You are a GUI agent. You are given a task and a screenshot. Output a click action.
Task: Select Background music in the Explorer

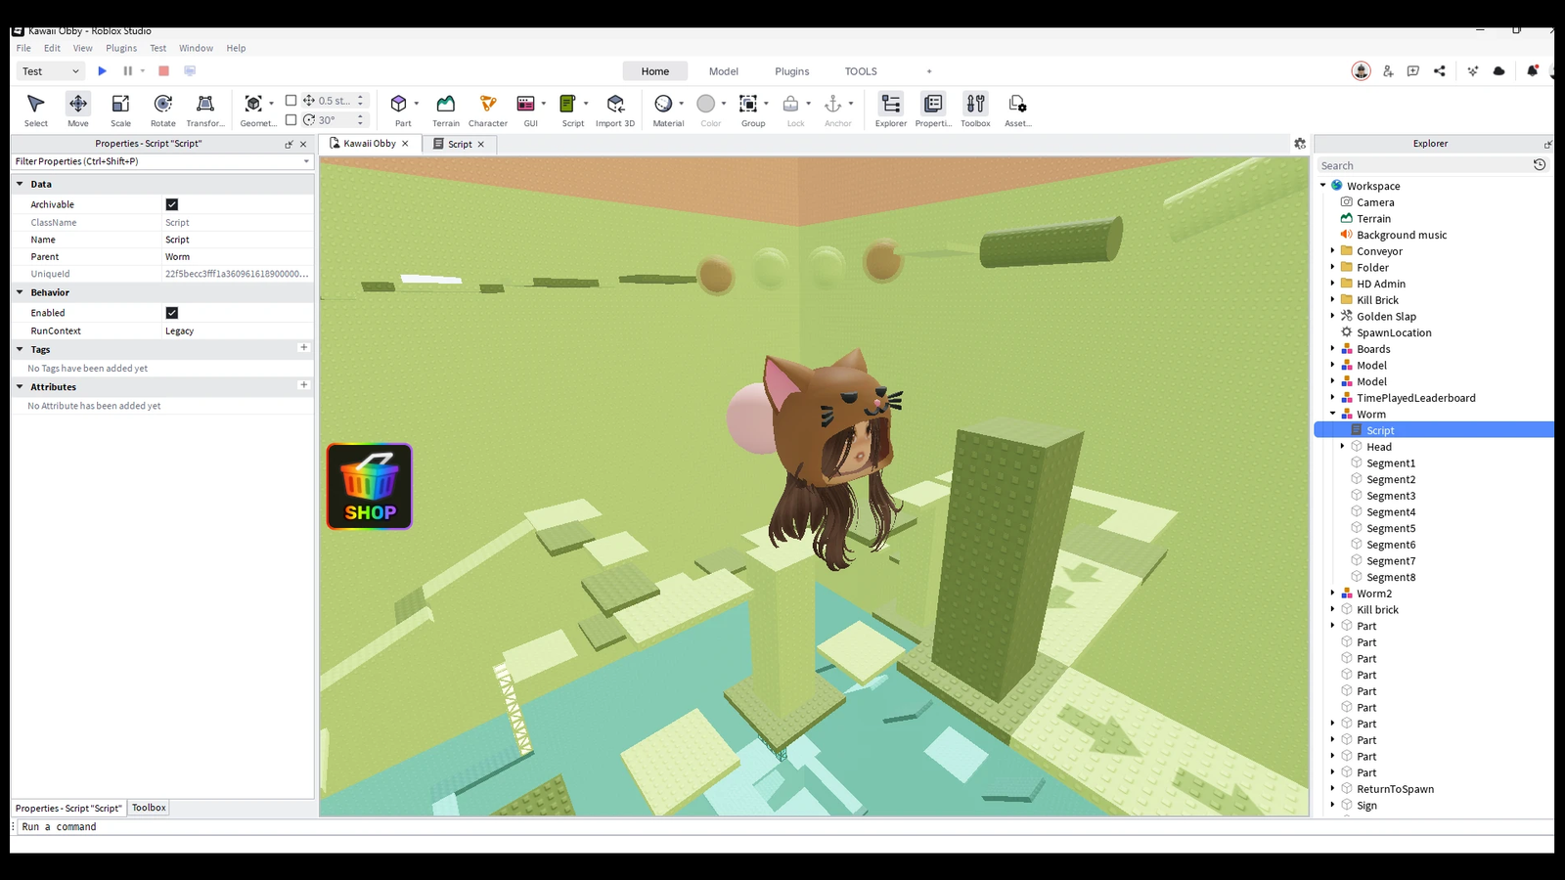pyautogui.click(x=1401, y=235)
